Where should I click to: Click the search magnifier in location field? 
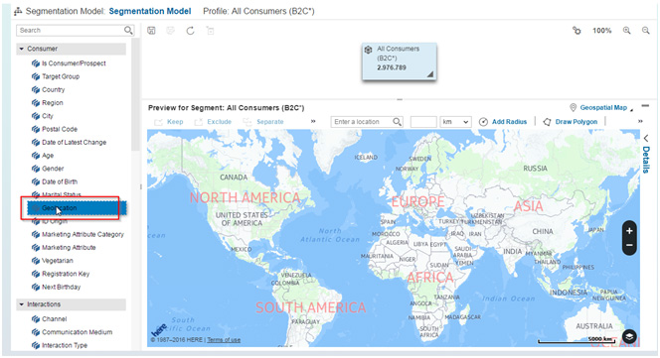point(397,121)
